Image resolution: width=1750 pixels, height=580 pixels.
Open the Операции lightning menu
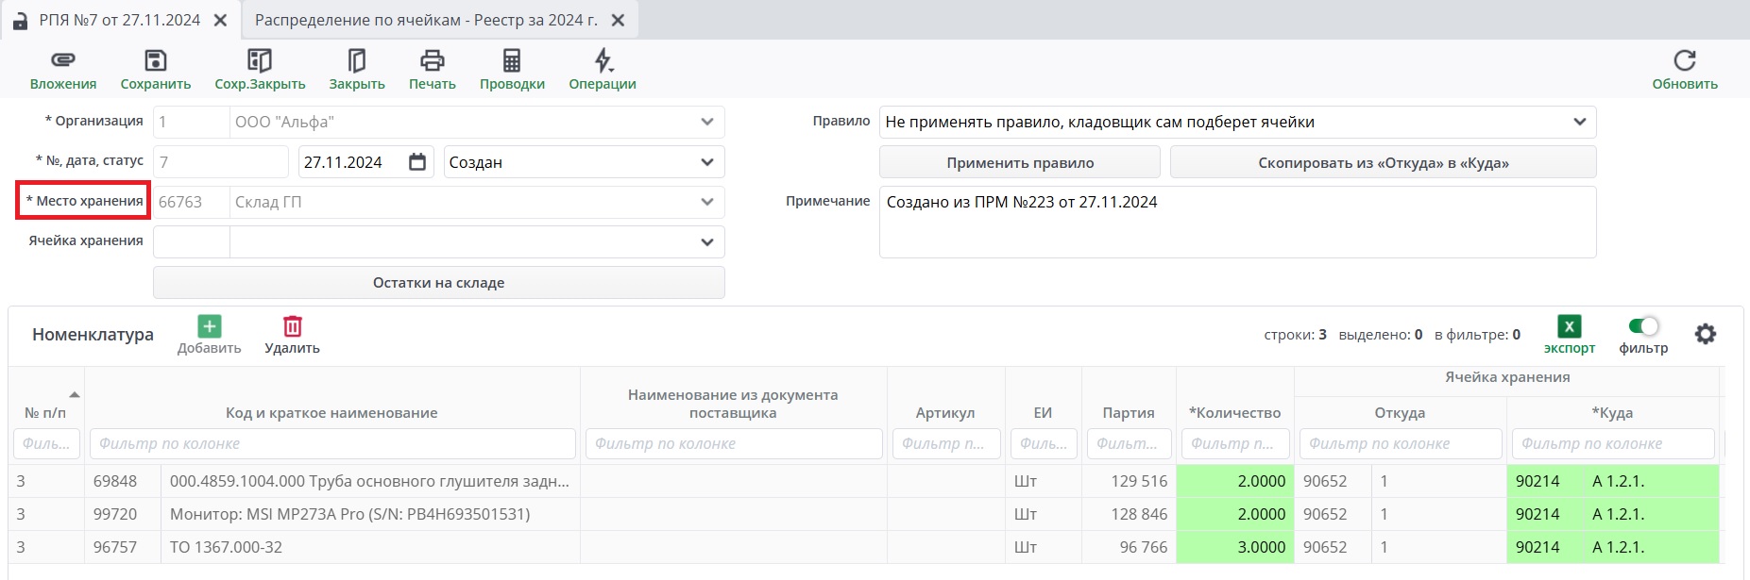(602, 61)
